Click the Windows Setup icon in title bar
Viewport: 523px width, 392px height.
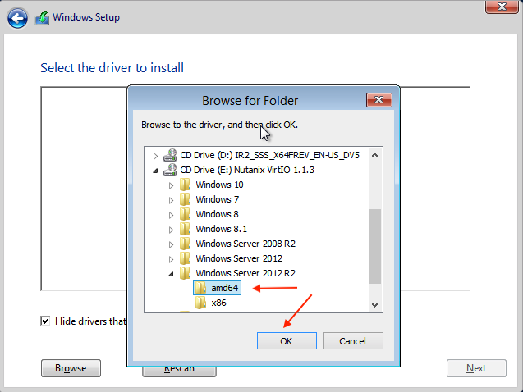42,18
